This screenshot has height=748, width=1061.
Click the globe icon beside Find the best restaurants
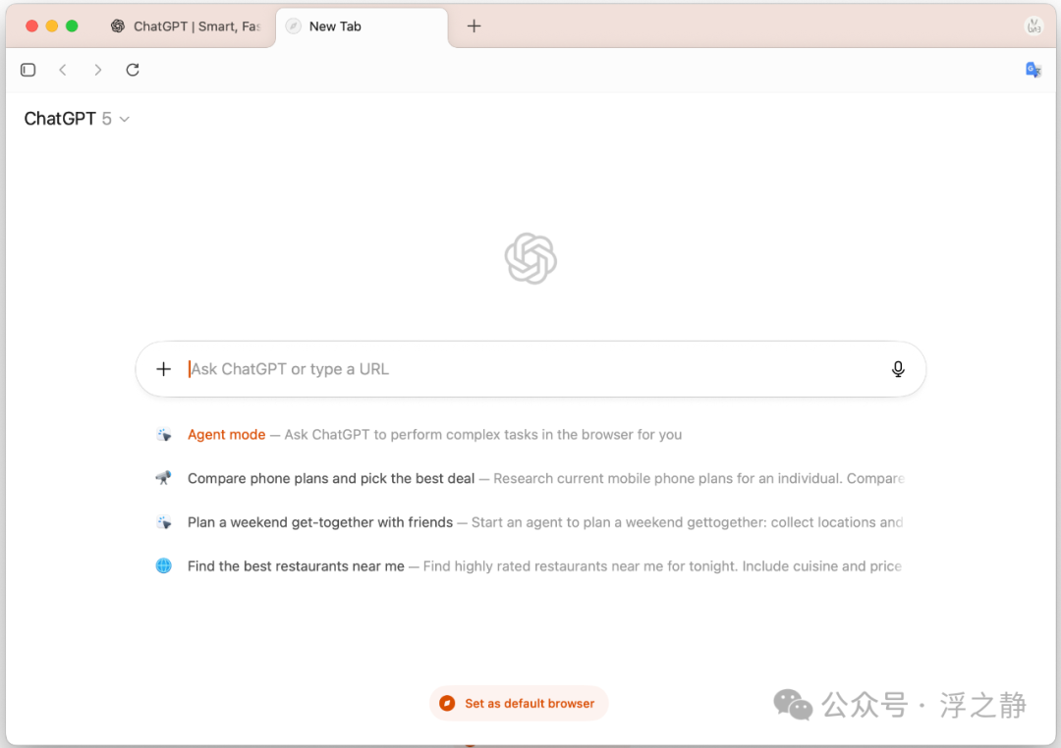point(164,566)
